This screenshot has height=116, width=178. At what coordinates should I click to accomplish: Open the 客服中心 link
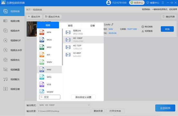(153, 3)
